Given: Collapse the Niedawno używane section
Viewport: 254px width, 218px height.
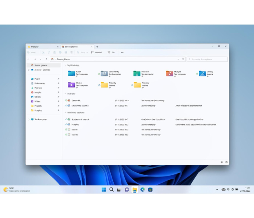Looking at the screenshot, I should point(65,112).
